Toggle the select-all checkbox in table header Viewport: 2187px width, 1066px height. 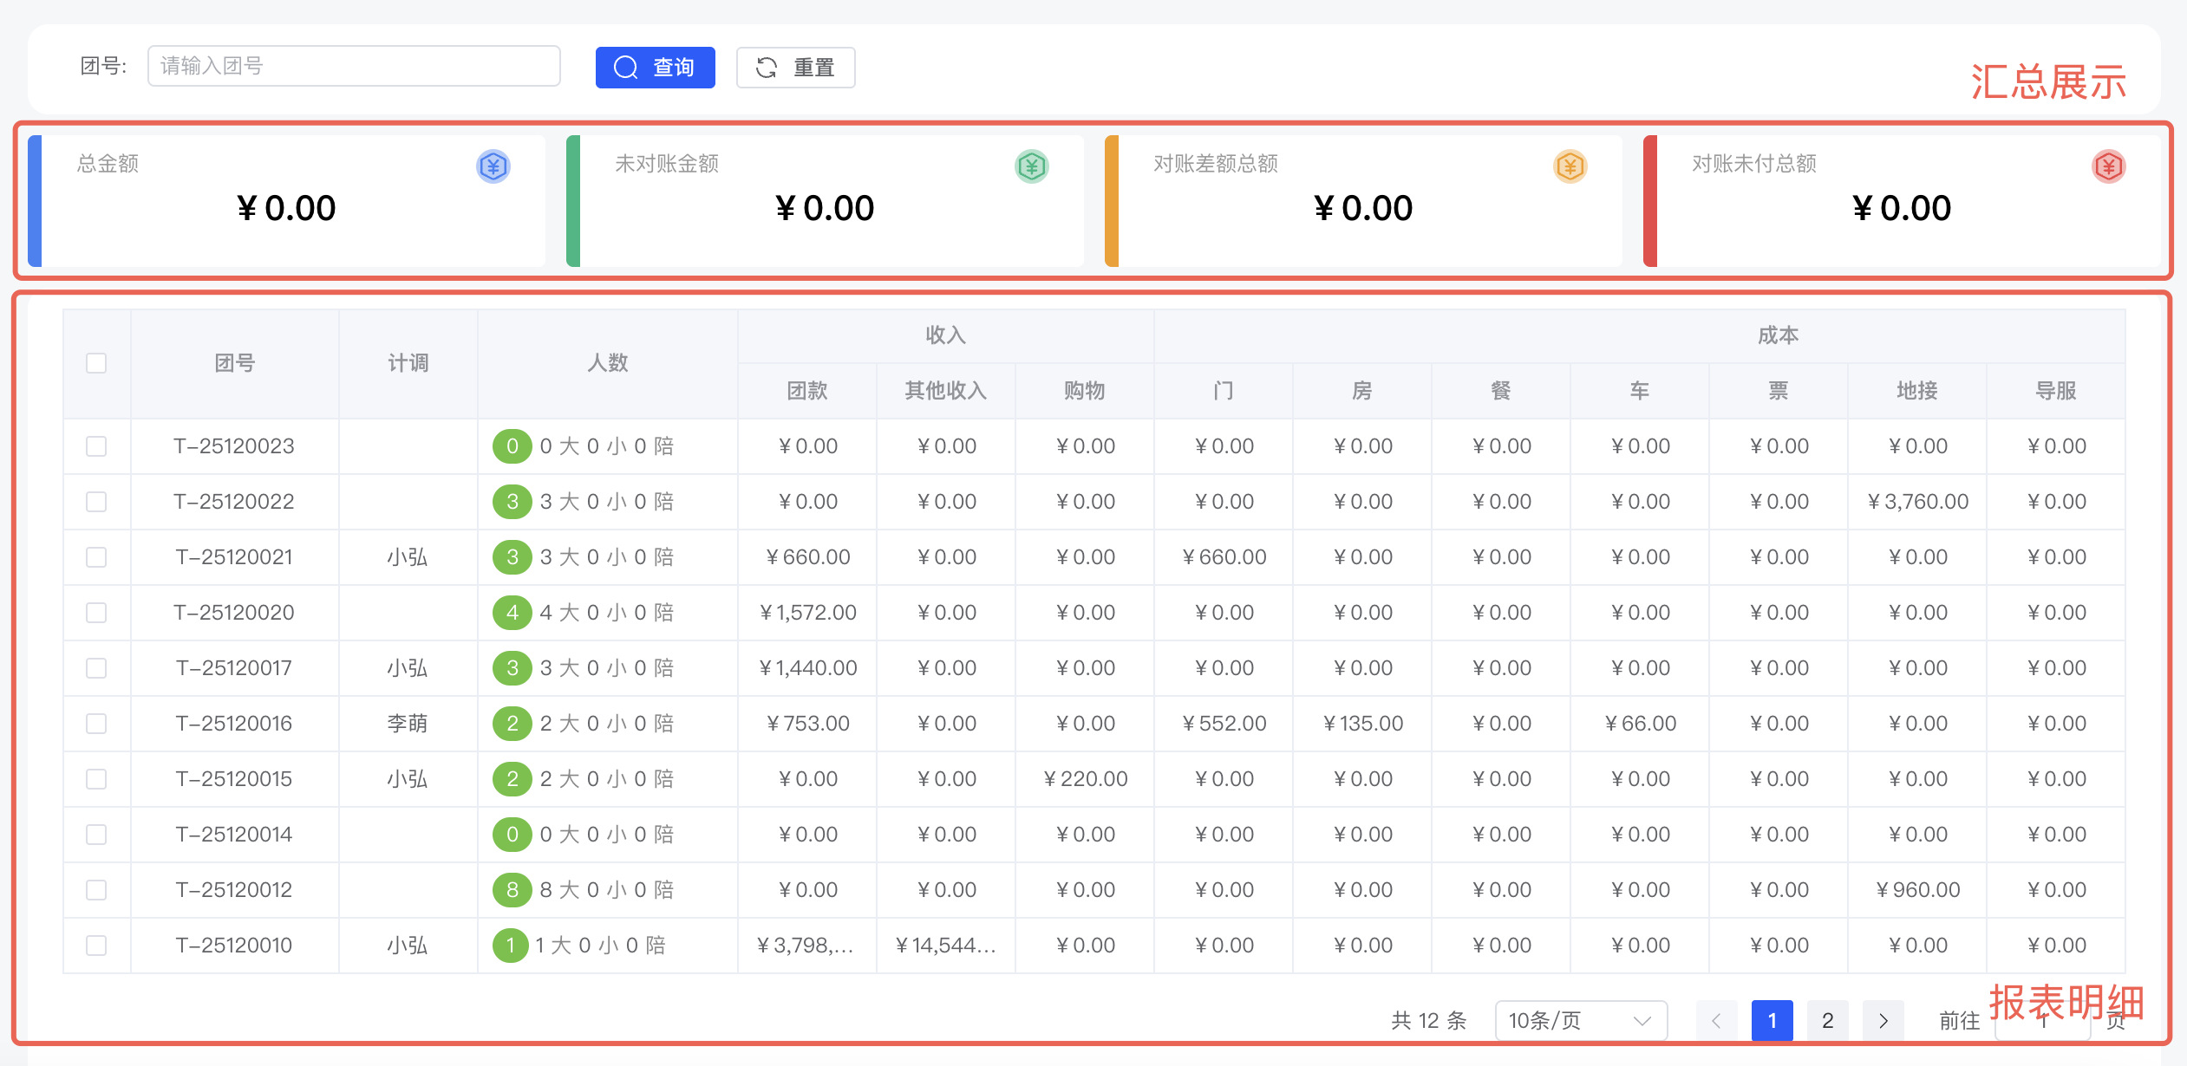95,363
